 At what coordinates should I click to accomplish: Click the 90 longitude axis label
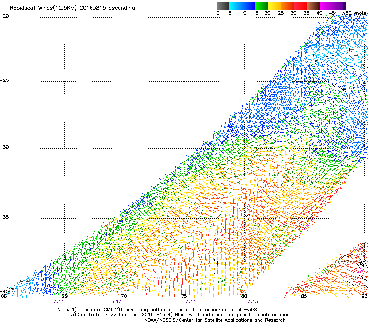[x=364, y=296]
